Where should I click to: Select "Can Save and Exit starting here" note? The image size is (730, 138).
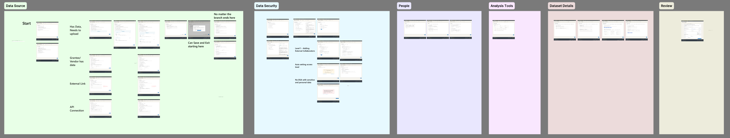coord(199,45)
